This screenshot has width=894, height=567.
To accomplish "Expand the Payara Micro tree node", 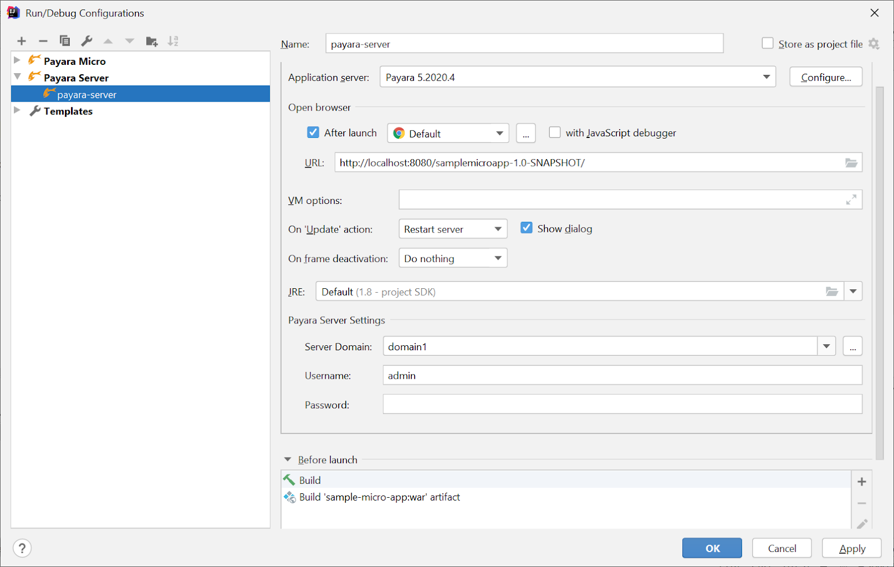I will [17, 60].
